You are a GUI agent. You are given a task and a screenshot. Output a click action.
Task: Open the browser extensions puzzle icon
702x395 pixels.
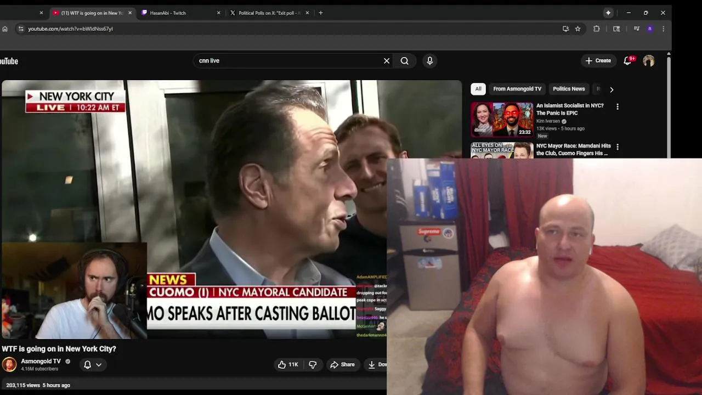point(597,29)
